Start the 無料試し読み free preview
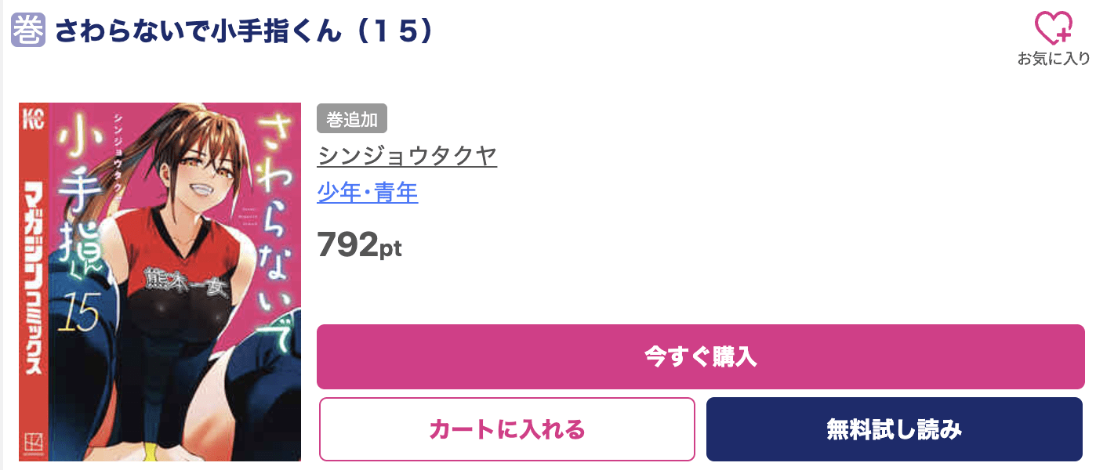 pyautogui.click(x=894, y=429)
